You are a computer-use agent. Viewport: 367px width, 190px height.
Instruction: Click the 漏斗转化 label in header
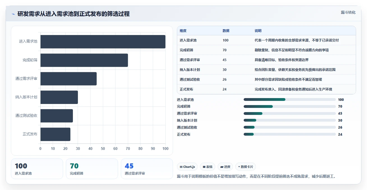[x=348, y=13]
